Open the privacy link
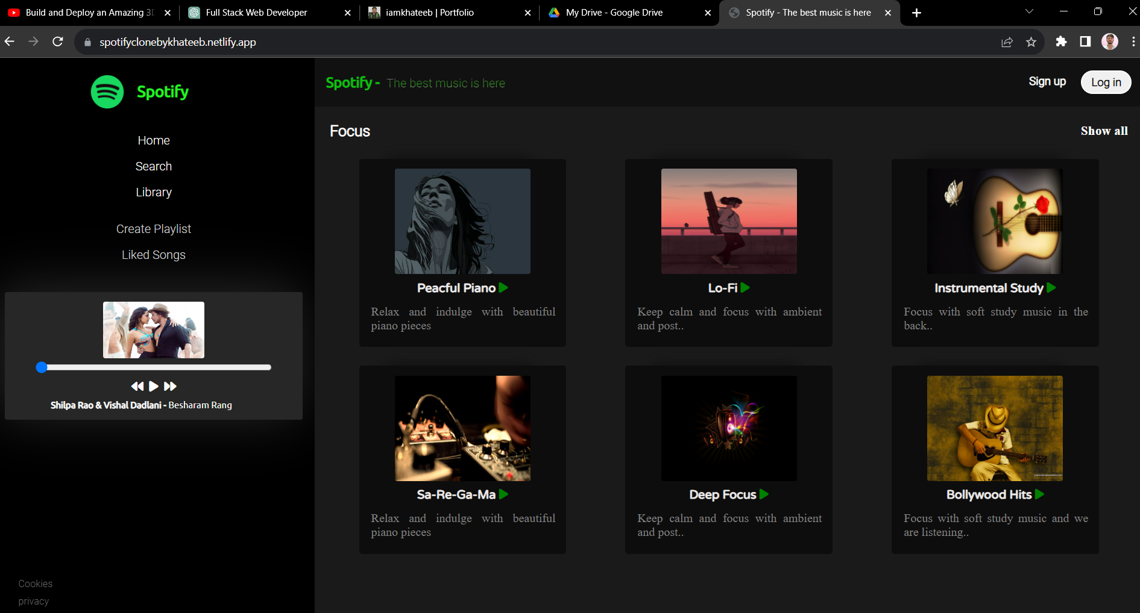Screen dimensions: 1140x613 coord(34,601)
